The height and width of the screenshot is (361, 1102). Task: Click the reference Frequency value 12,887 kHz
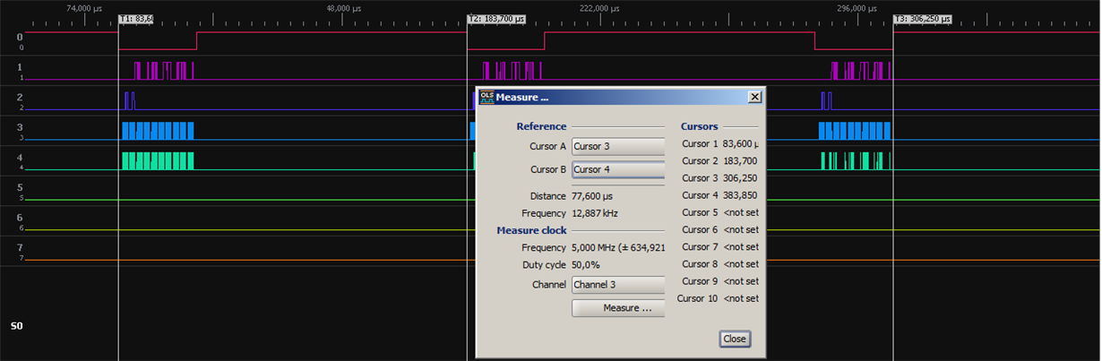595,213
